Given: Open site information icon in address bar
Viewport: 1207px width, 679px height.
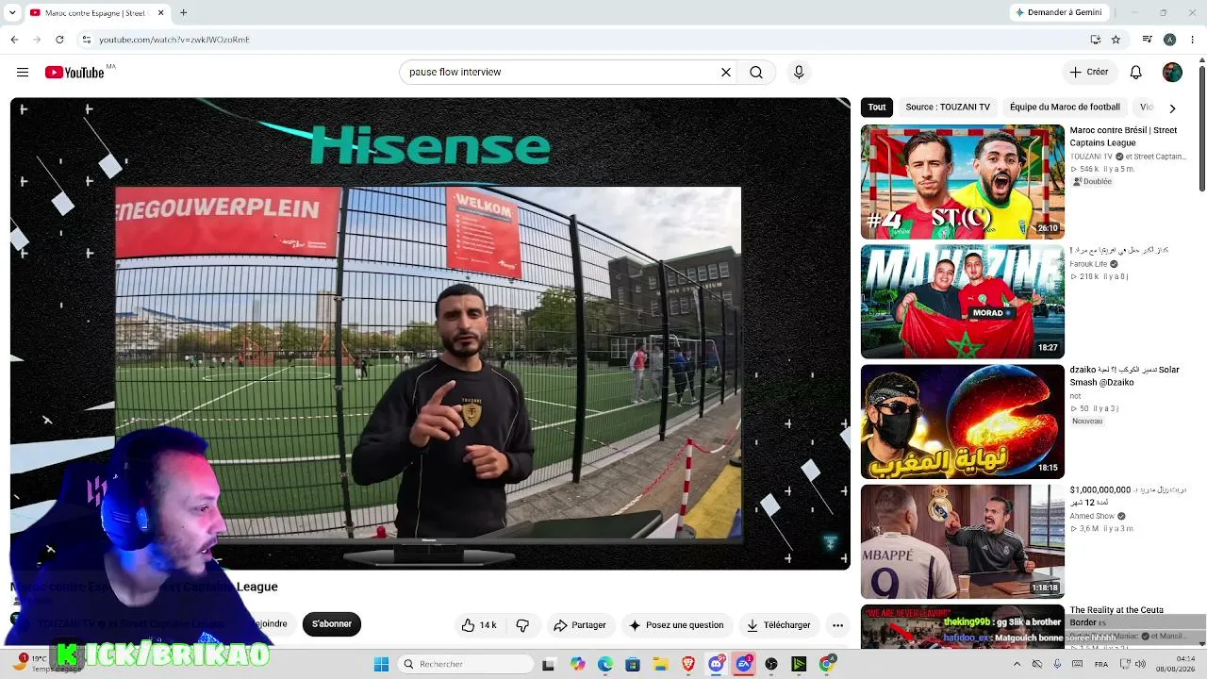Looking at the screenshot, I should 86,40.
